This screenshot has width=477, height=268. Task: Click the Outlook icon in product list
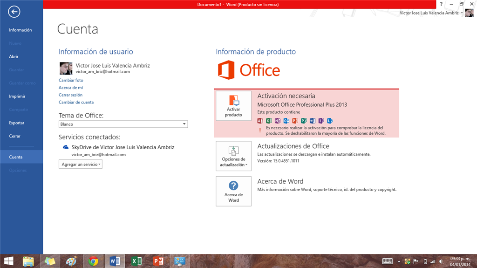point(286,121)
